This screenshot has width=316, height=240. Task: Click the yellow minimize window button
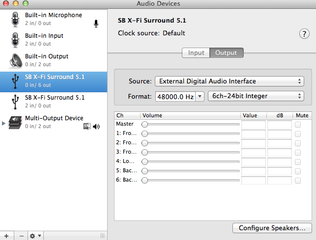16,3
